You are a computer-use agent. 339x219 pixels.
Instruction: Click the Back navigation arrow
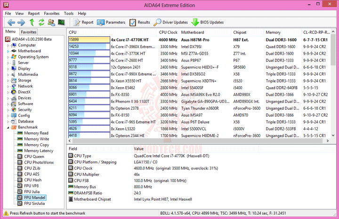tap(11, 22)
